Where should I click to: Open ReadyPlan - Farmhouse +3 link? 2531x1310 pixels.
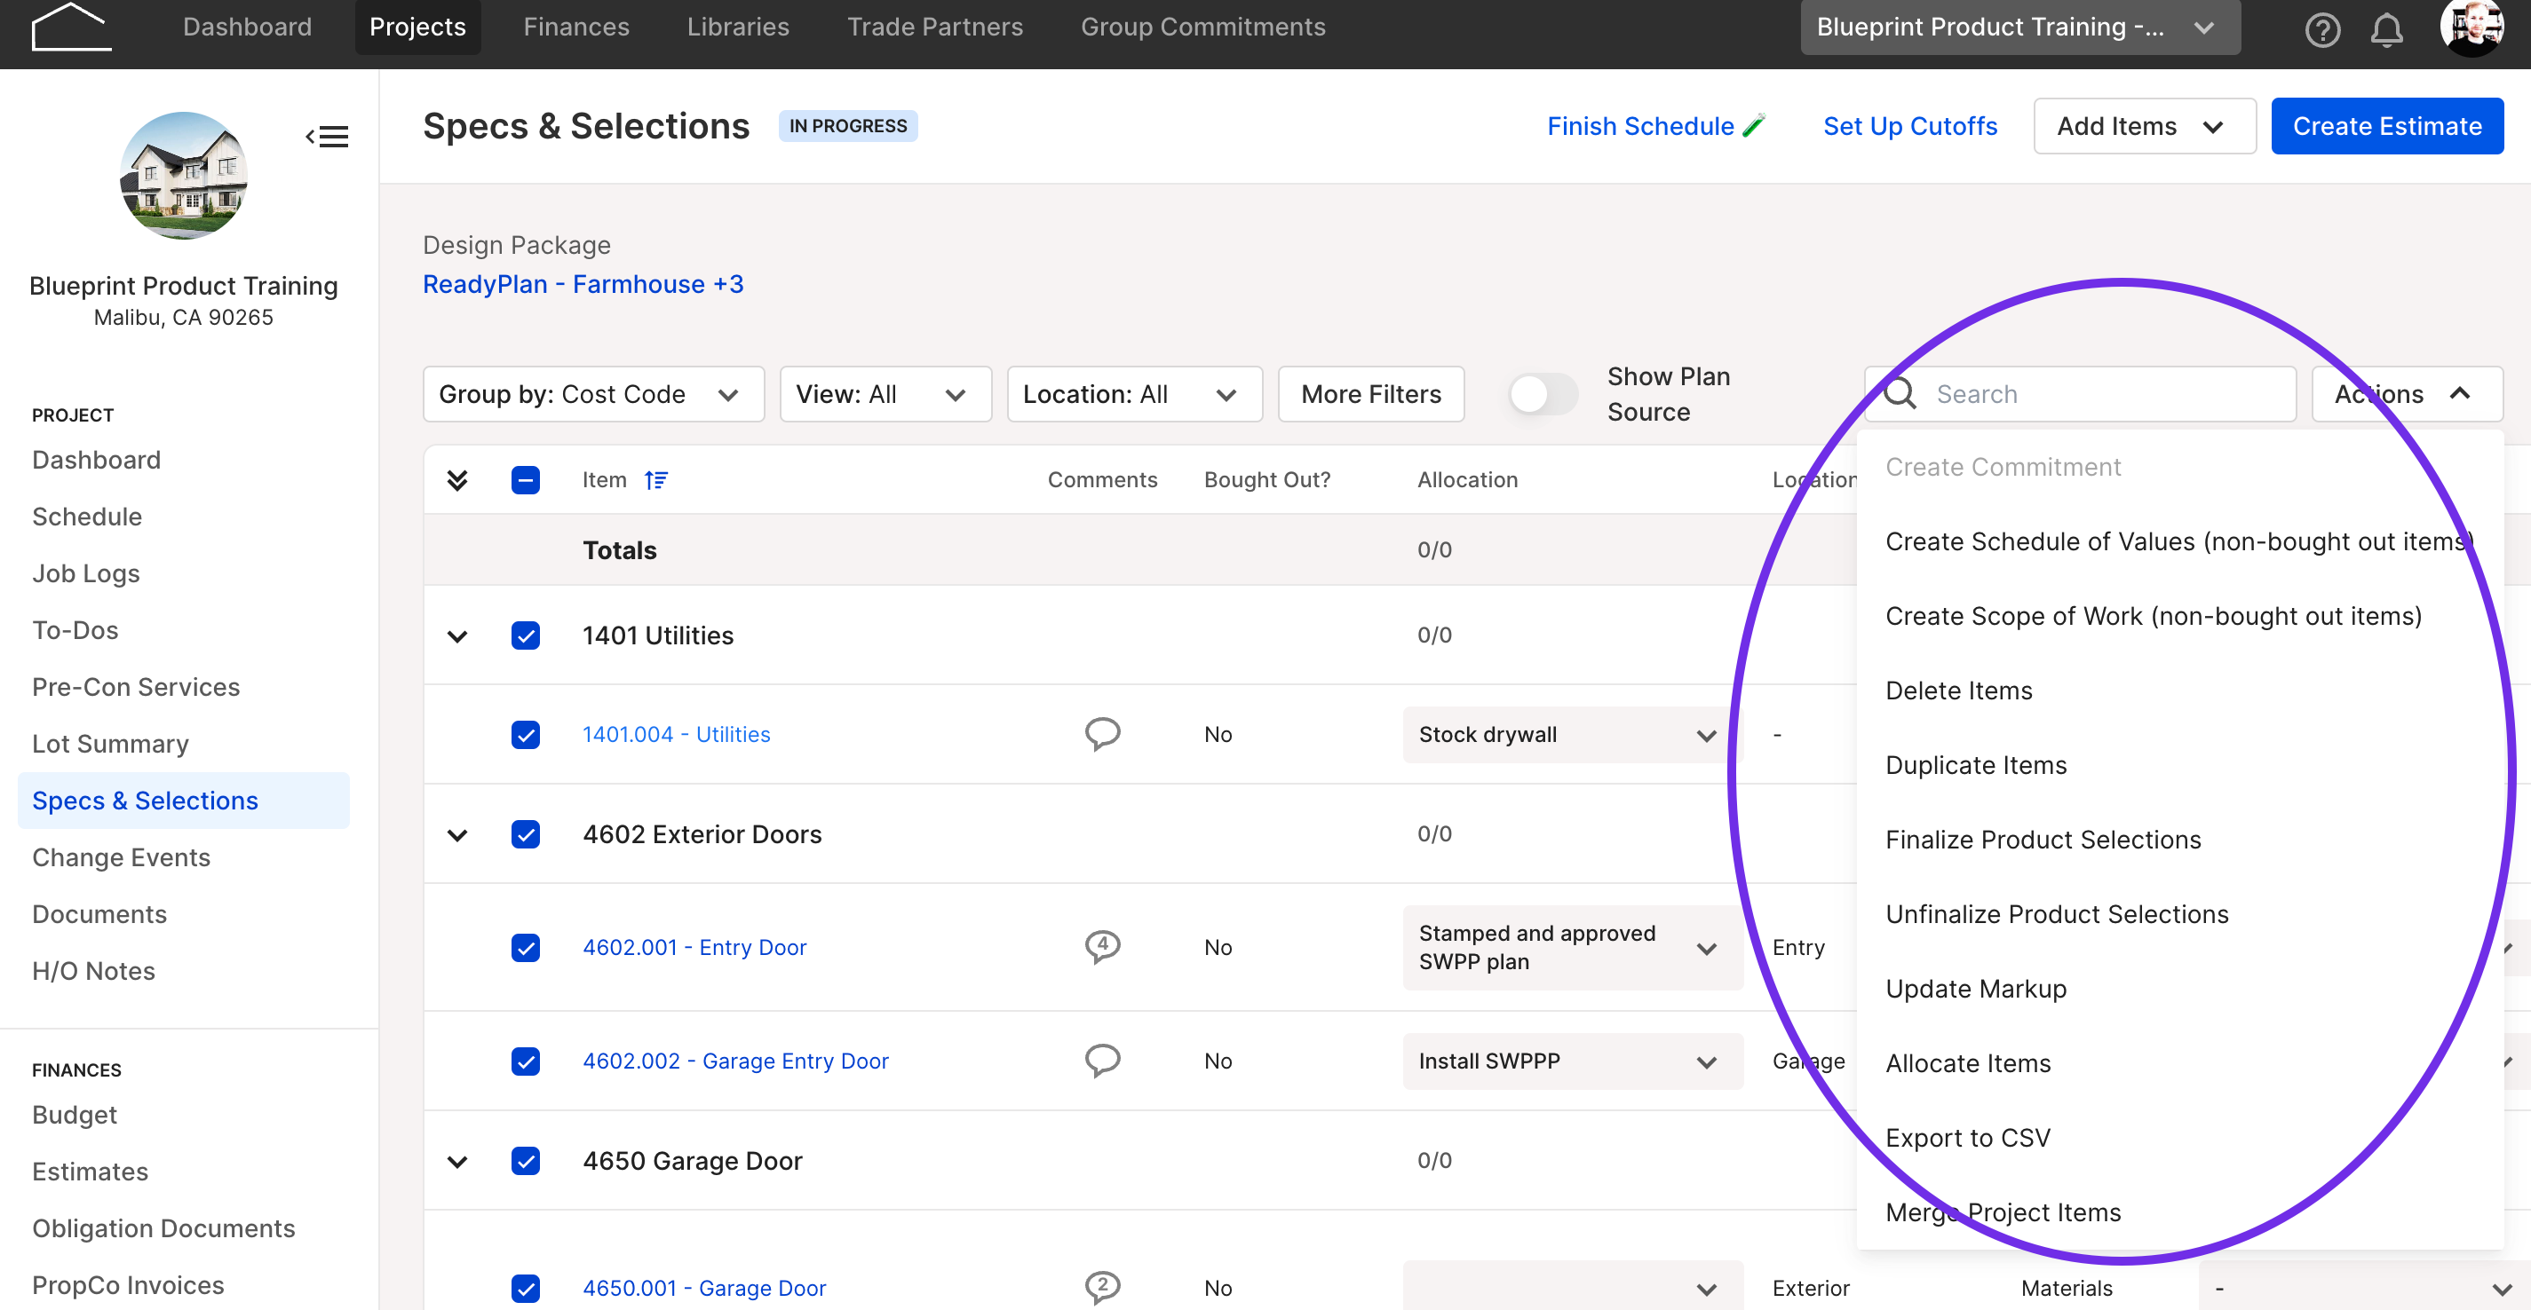pyautogui.click(x=583, y=284)
